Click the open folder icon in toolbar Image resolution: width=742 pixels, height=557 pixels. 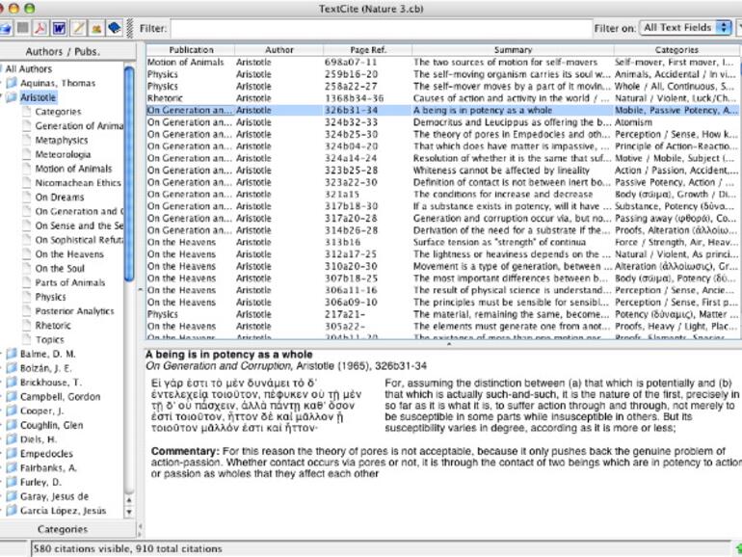pyautogui.click(x=6, y=28)
